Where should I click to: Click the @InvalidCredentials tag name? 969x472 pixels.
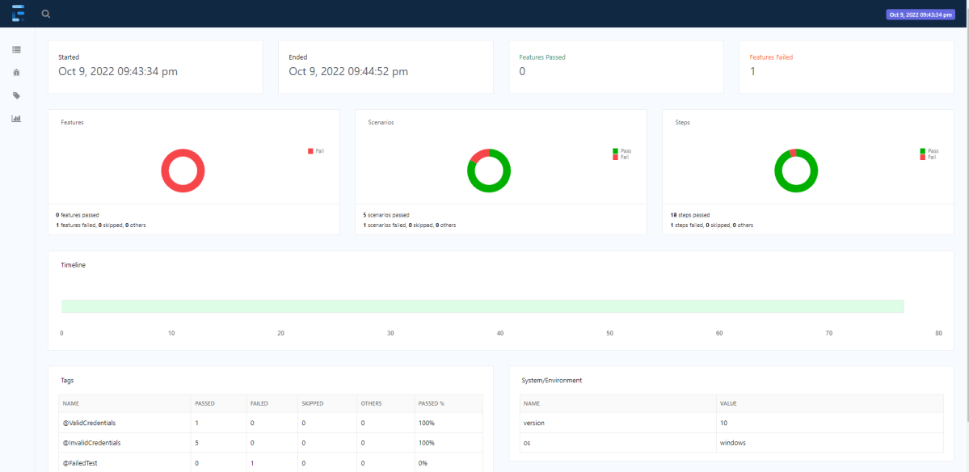tap(93, 443)
